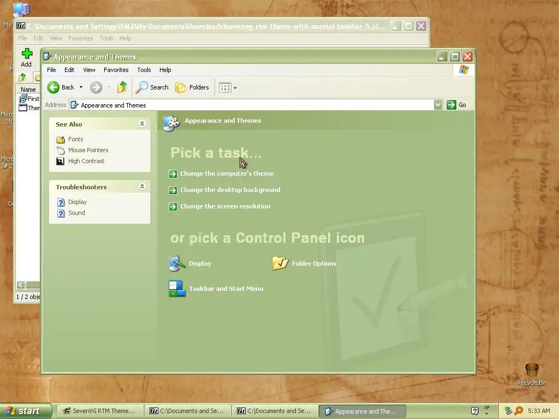Image resolution: width=559 pixels, height=419 pixels.
Task: Open the Recycle Bin desktop icon
Action: (532, 374)
